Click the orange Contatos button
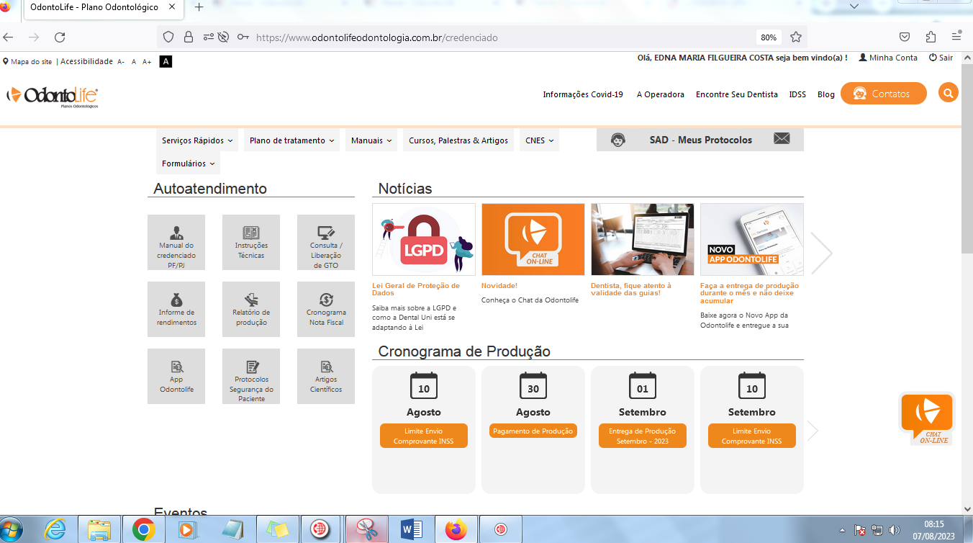The height and width of the screenshot is (543, 973). click(884, 94)
